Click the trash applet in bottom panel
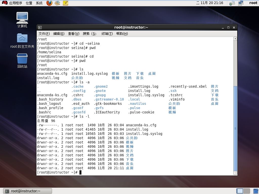Image resolution: width=259 pixels, height=194 pixels. point(256,191)
